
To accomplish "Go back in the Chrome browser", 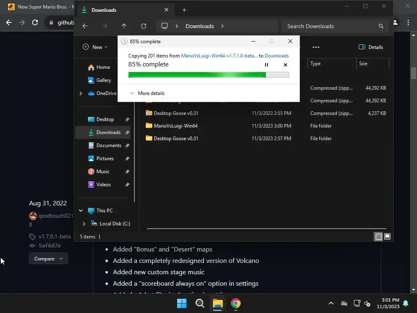I will (9, 23).
